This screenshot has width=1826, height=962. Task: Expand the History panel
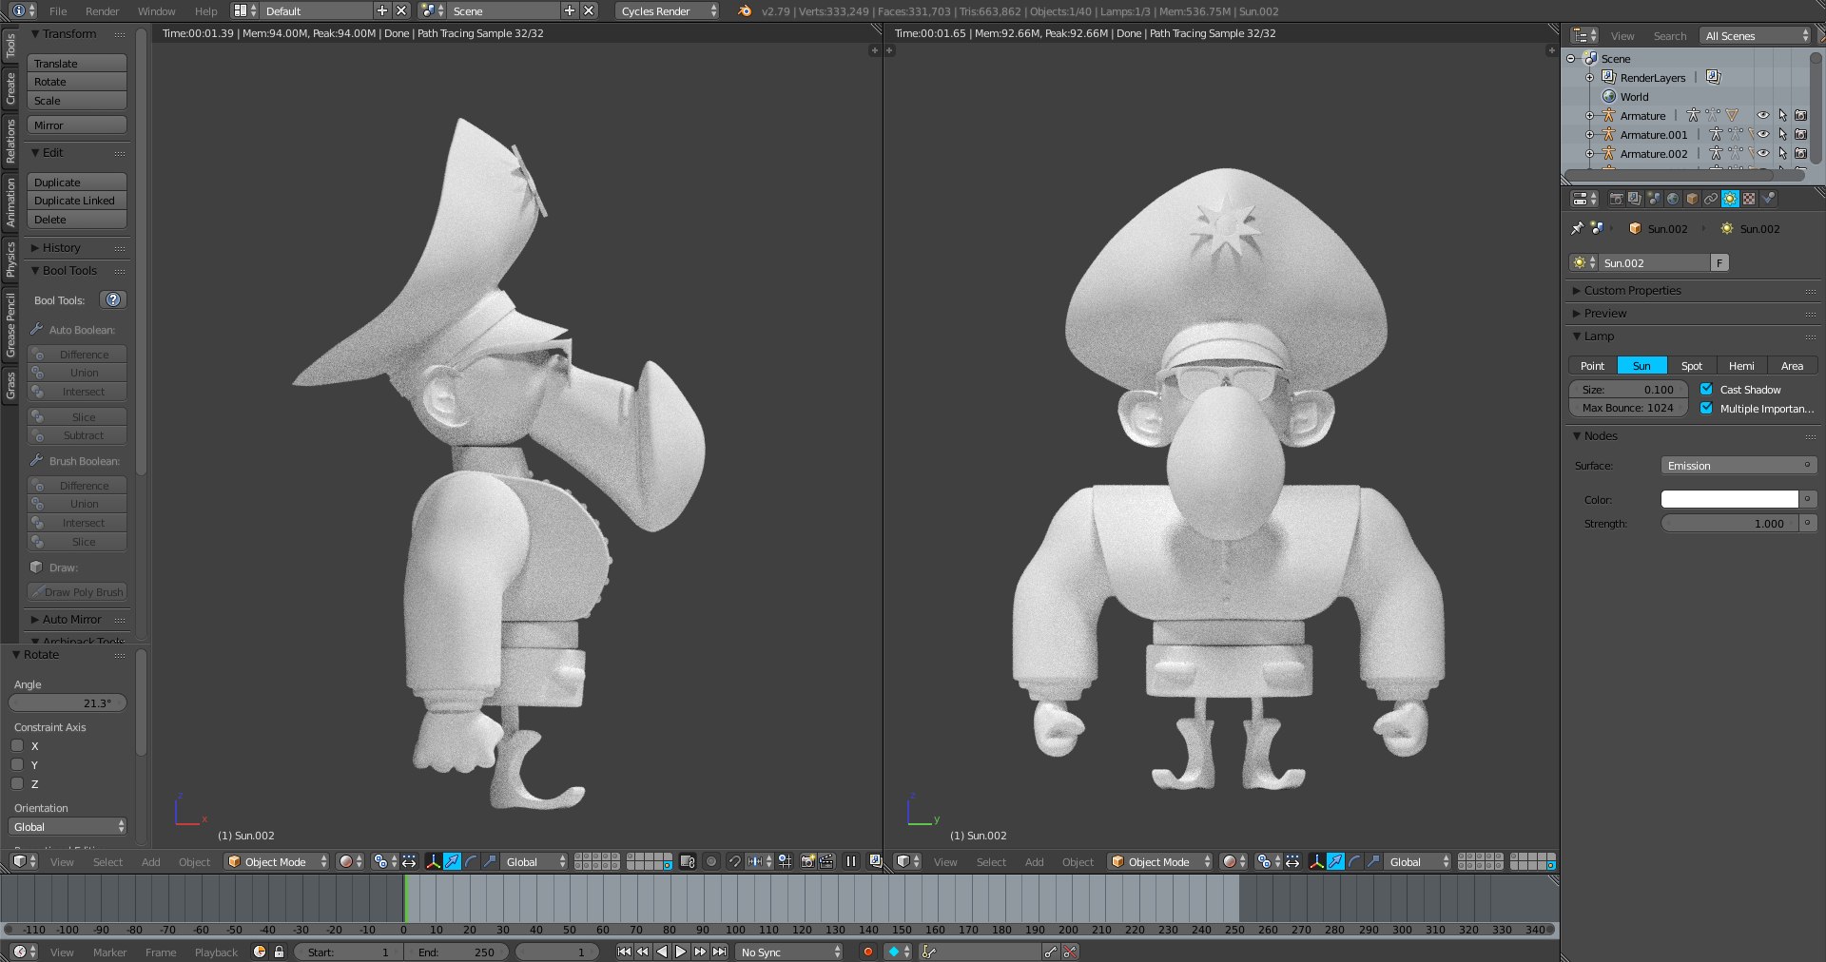pyautogui.click(x=61, y=247)
